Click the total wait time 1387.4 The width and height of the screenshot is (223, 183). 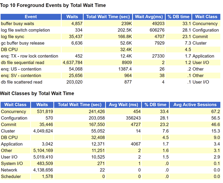click(x=125, y=69)
